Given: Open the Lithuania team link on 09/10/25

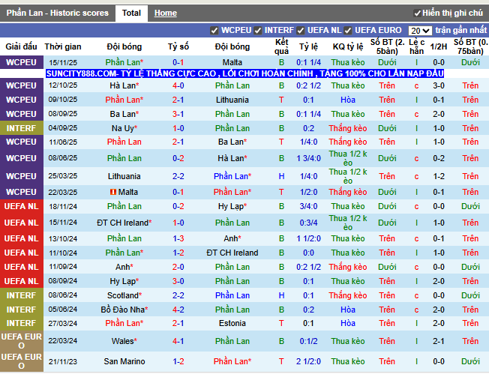Looking at the screenshot, I should (x=232, y=100).
